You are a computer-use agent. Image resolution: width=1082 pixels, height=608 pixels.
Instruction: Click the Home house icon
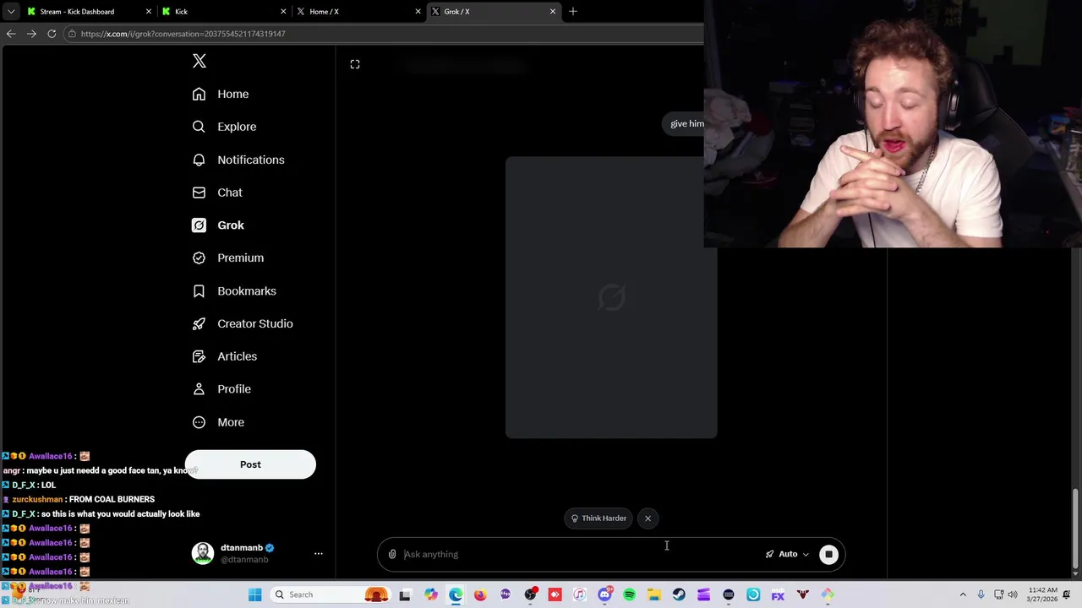click(199, 94)
